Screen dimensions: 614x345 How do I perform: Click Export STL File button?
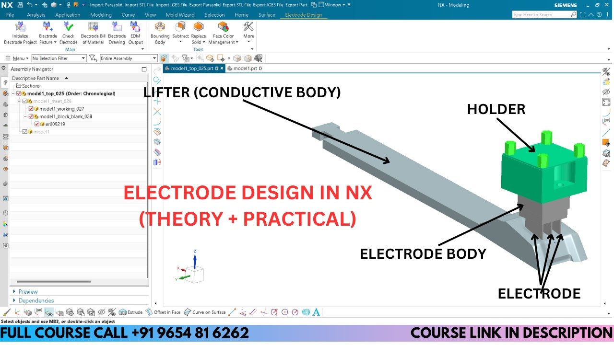coord(236,5)
